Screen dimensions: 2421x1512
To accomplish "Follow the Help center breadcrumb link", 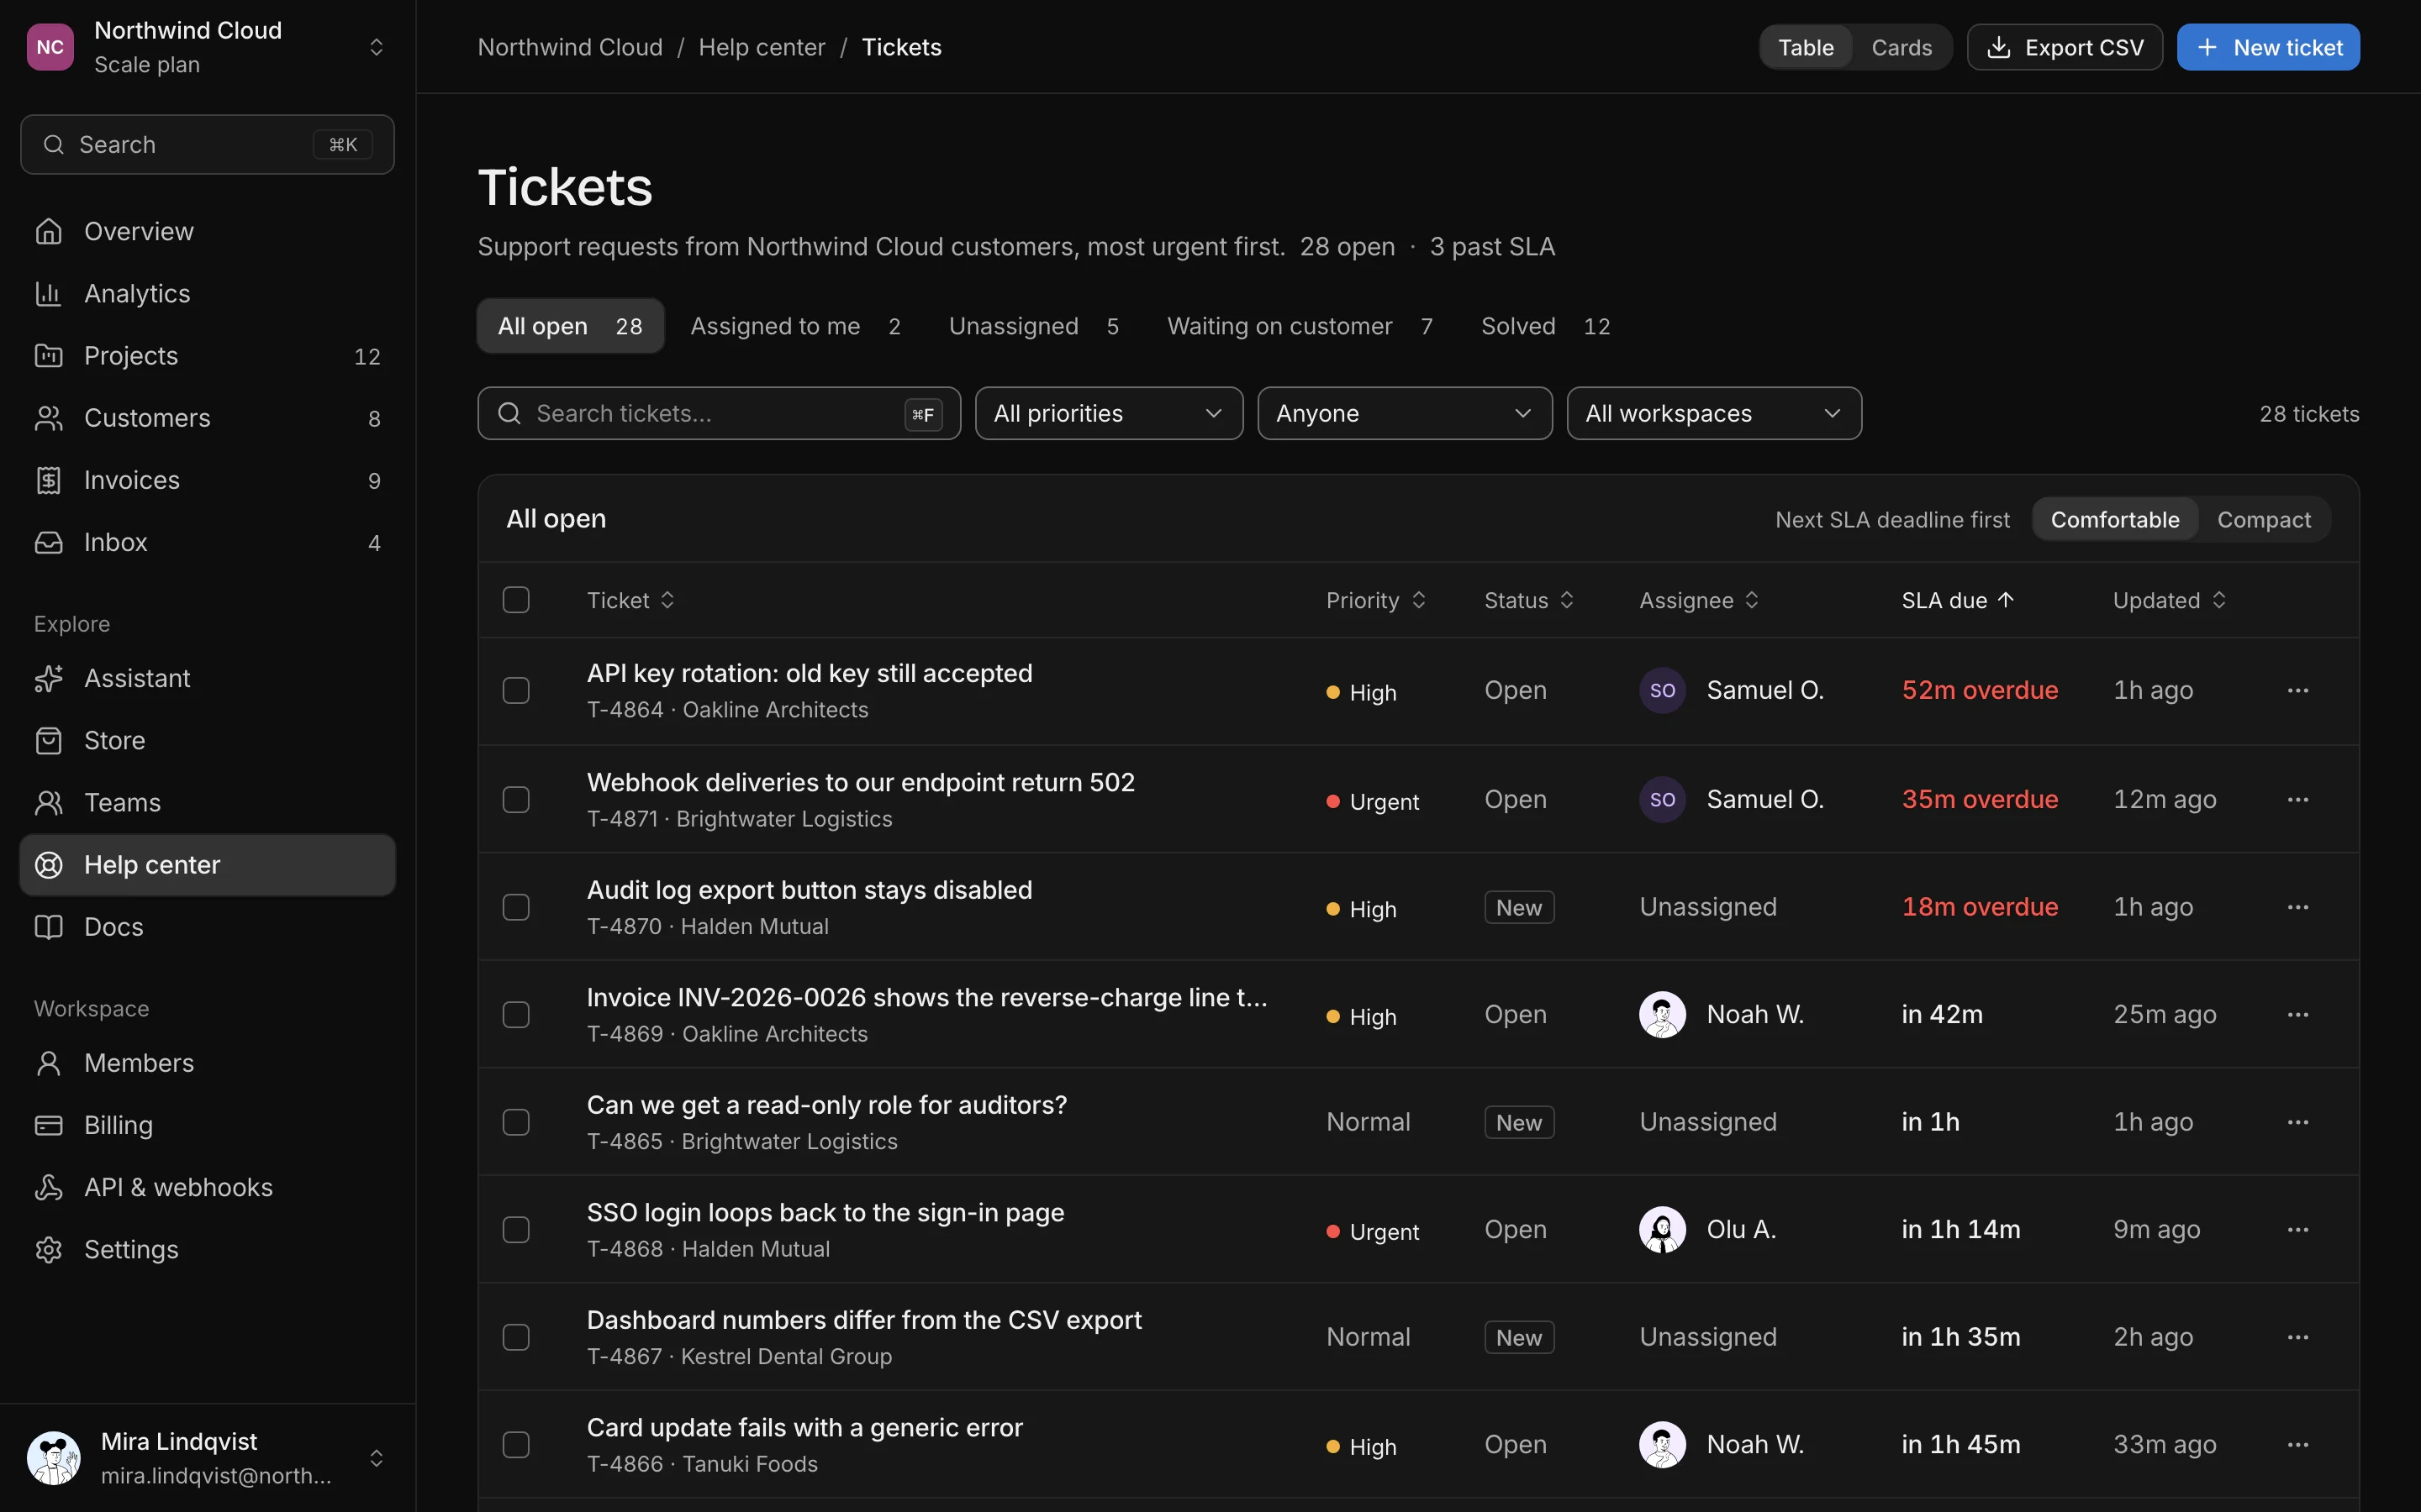I will (762, 47).
